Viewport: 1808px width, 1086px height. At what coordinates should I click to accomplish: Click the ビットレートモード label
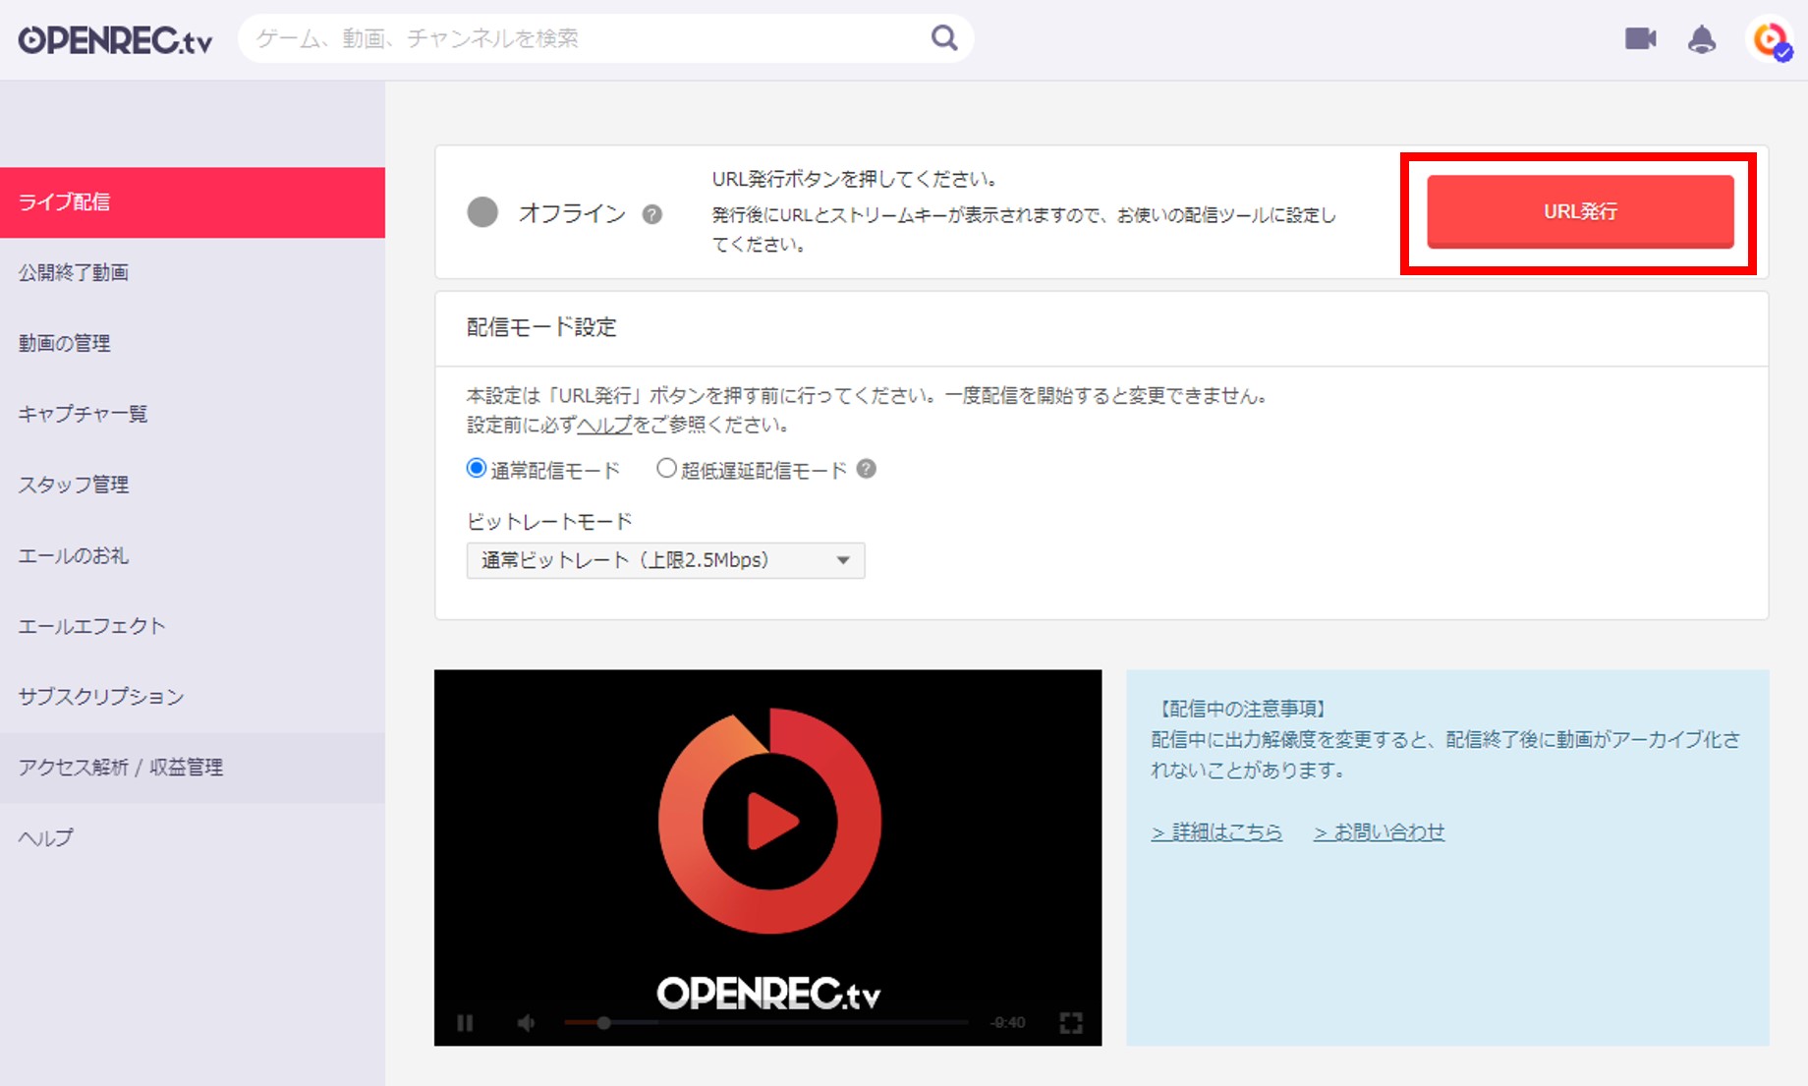pos(549,521)
